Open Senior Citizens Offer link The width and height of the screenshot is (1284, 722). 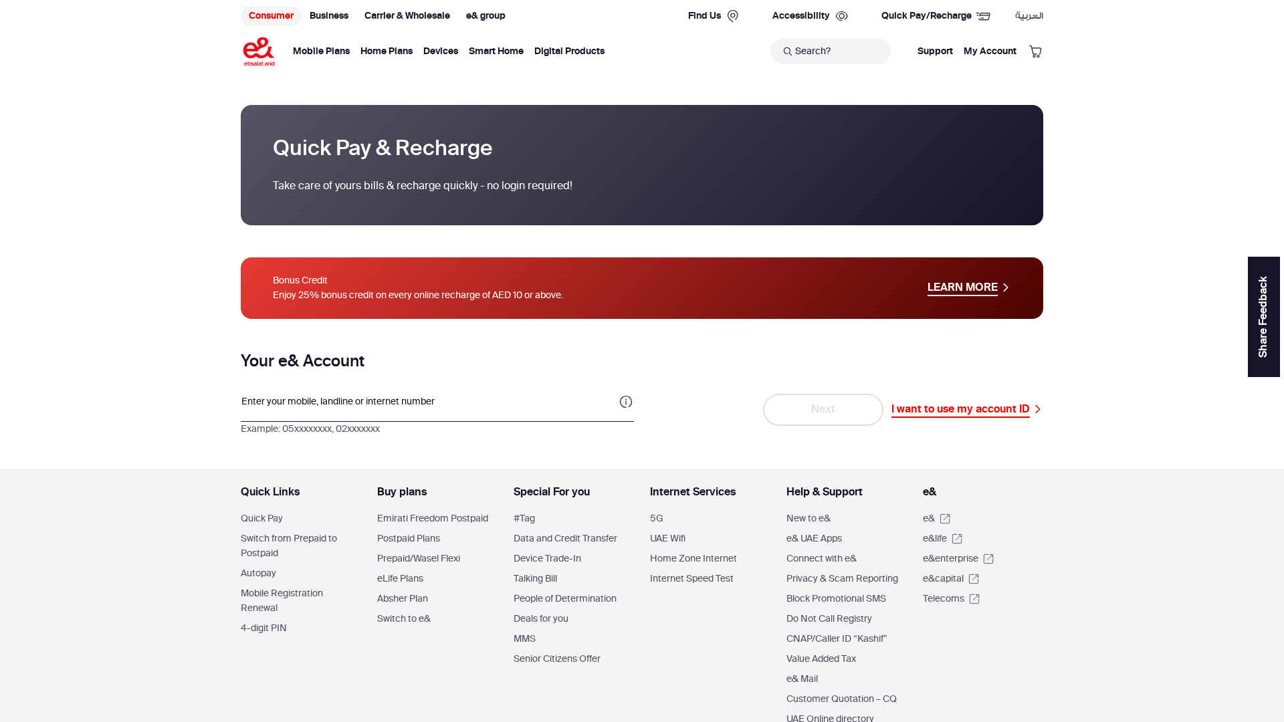(557, 659)
